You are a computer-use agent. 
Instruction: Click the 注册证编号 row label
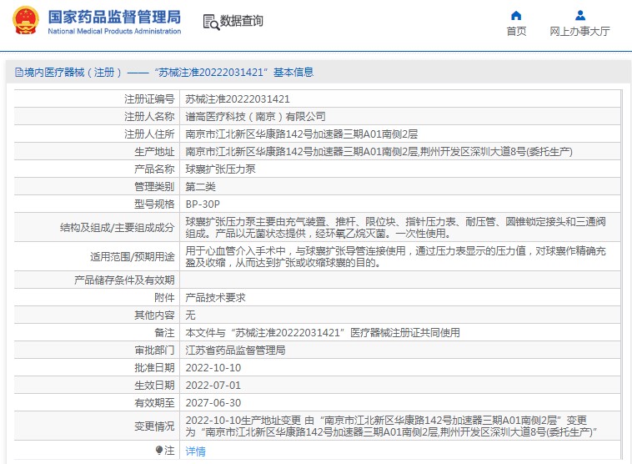149,99
